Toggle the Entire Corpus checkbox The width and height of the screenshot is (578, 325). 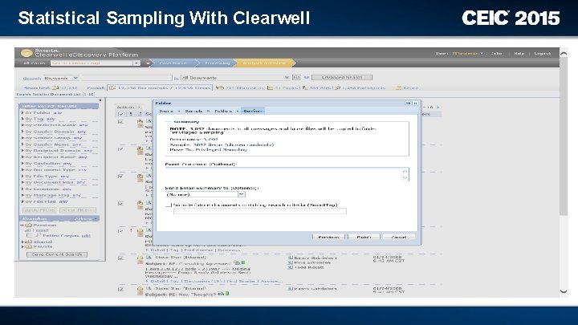click(29, 235)
